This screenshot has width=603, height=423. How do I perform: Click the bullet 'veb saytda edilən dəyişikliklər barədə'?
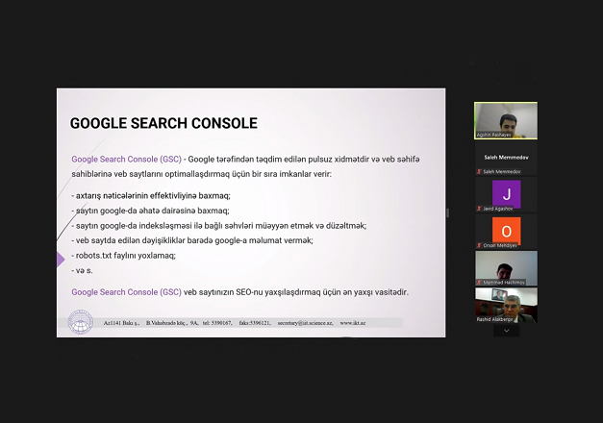[x=192, y=240]
